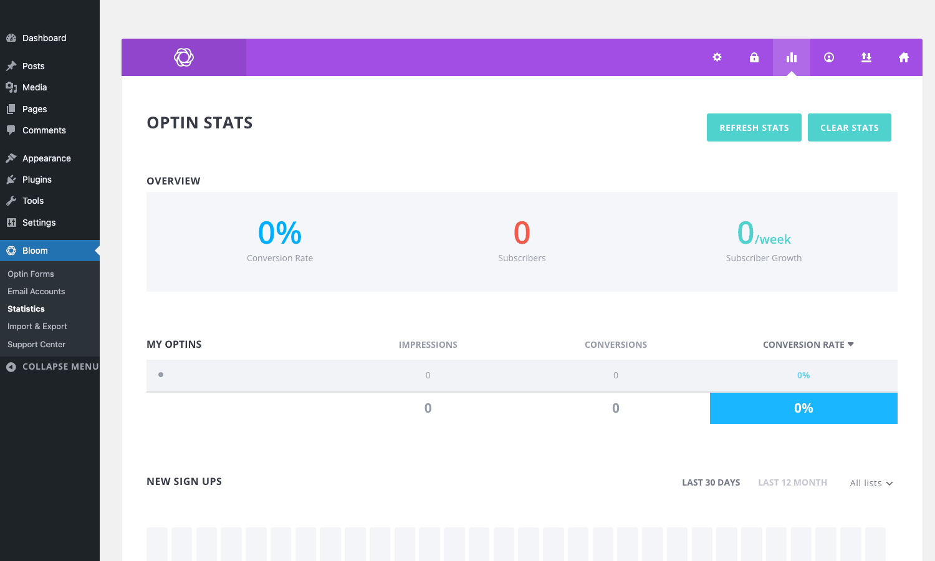
Task: Select the Statistics submenu item
Action: tap(26, 309)
